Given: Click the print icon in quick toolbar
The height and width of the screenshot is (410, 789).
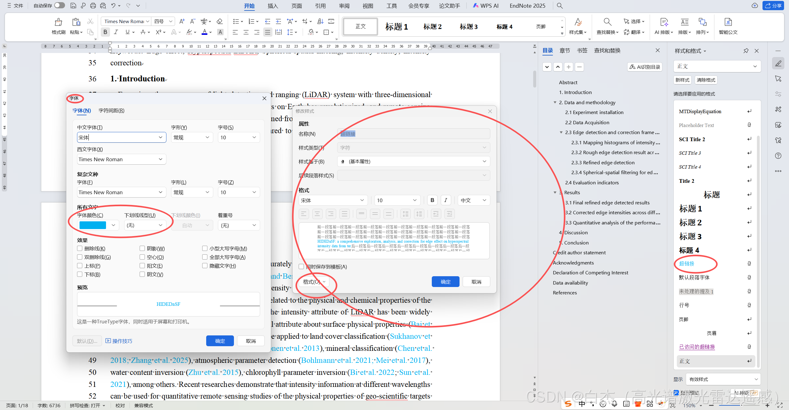Looking at the screenshot, I should (93, 6).
